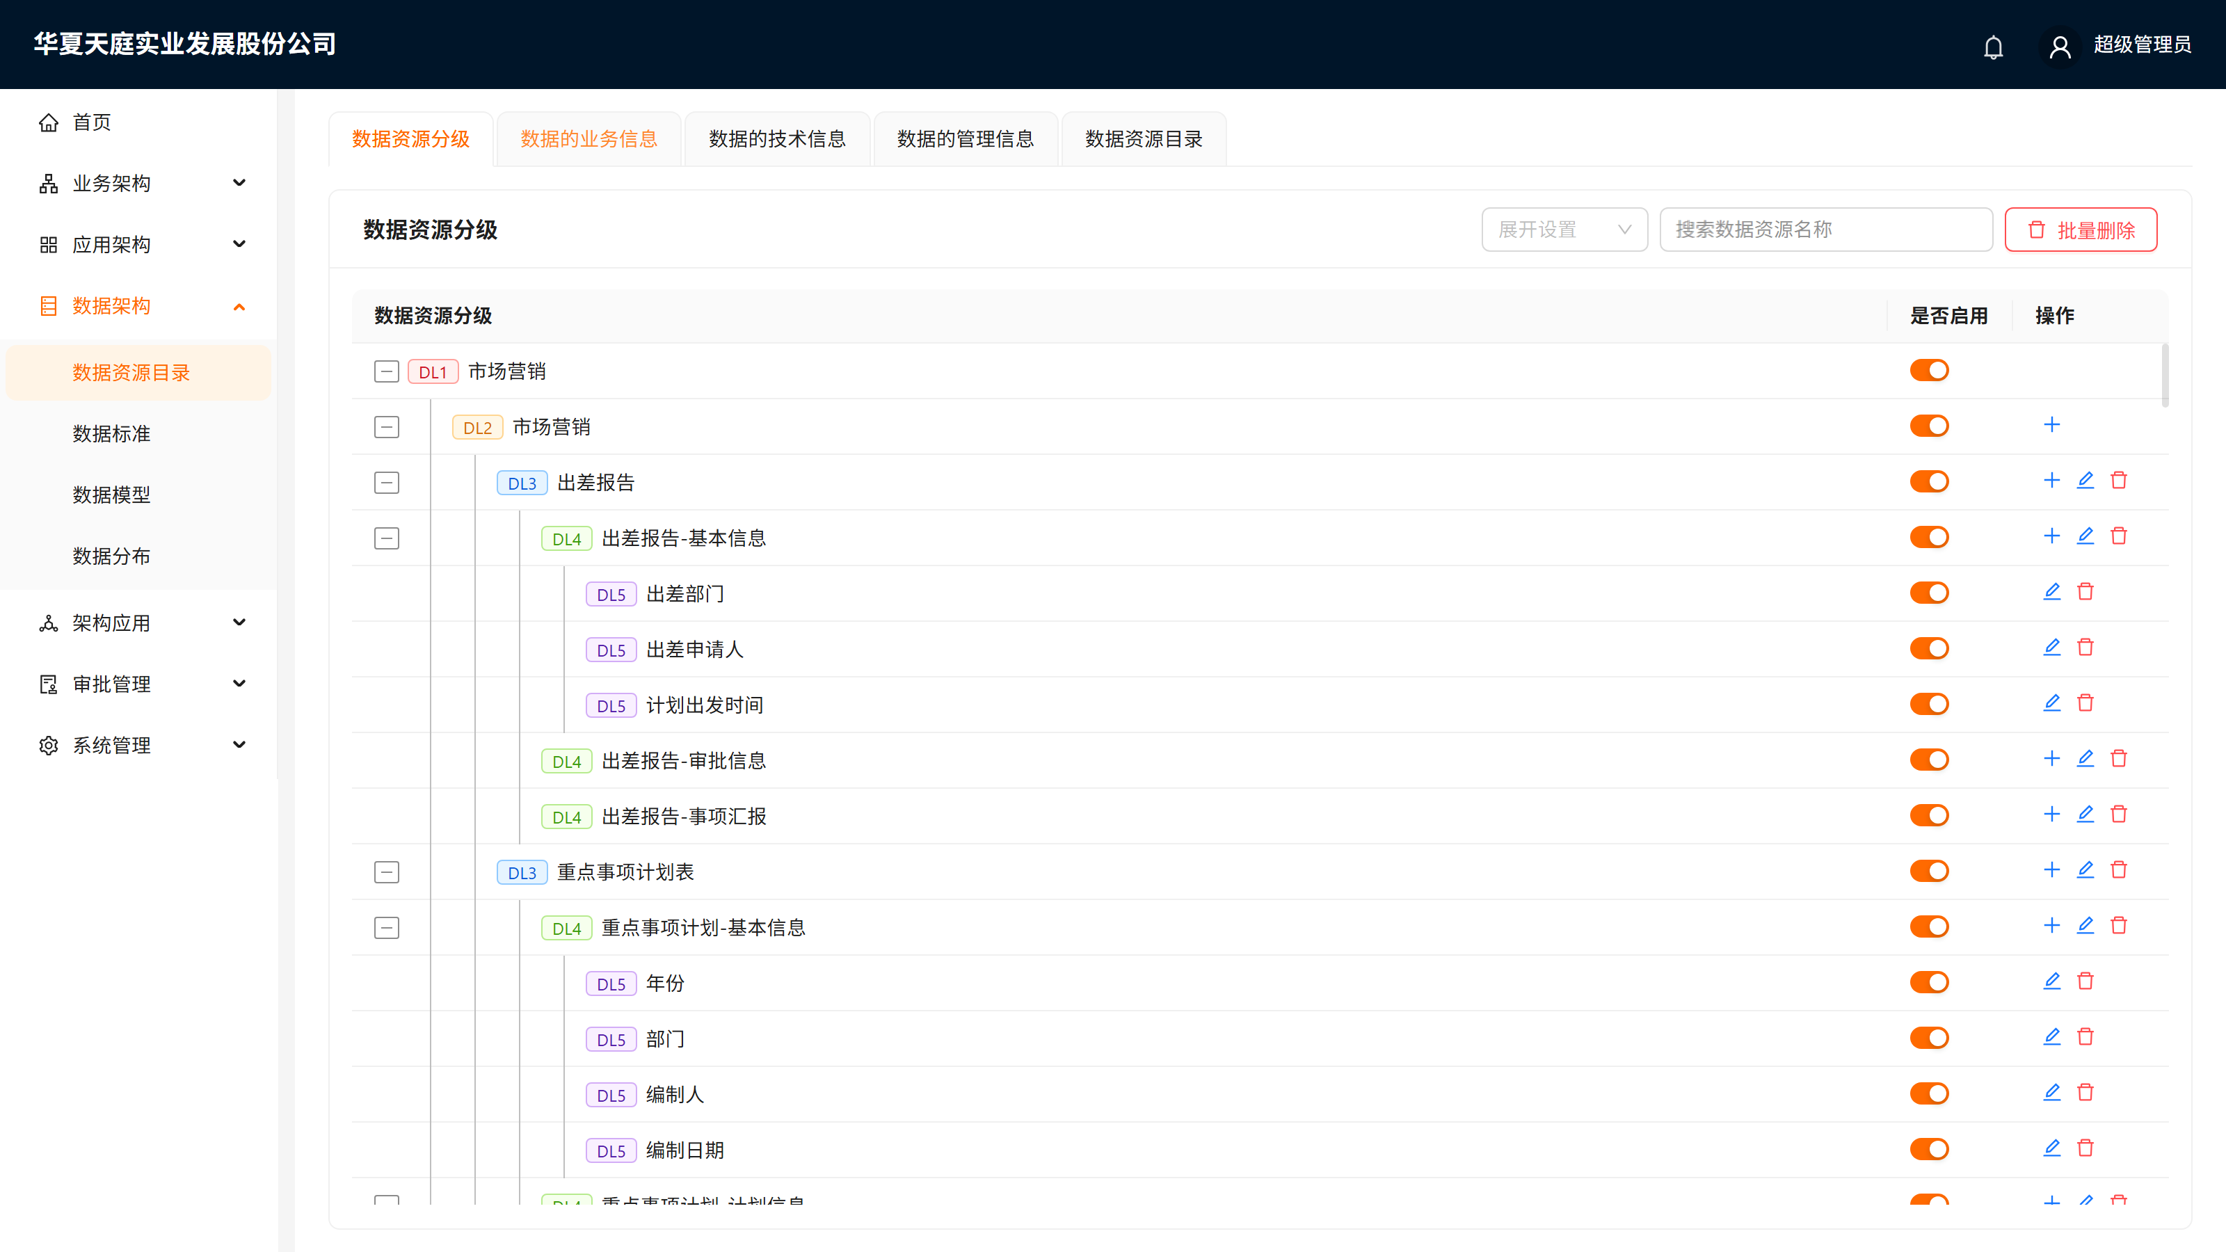Toggle the 编制日期 enable switch
This screenshot has height=1252, width=2226.
[x=1929, y=1149]
